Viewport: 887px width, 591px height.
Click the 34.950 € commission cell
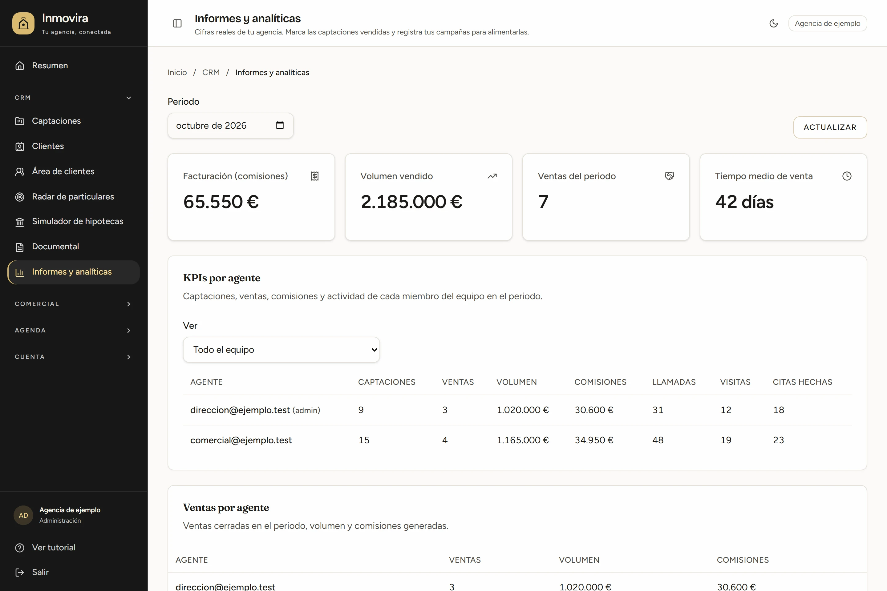pyautogui.click(x=594, y=440)
